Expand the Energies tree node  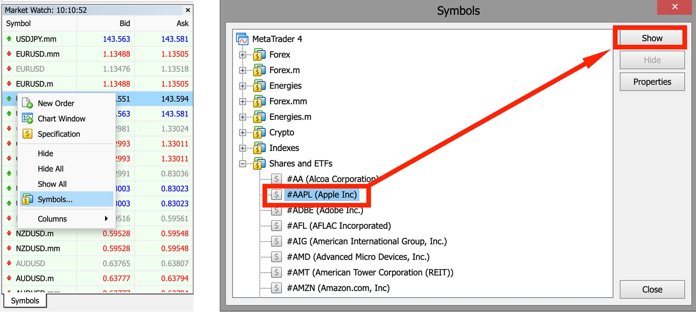click(243, 86)
